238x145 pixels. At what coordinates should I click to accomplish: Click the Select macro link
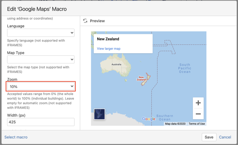pyautogui.click(x=16, y=137)
